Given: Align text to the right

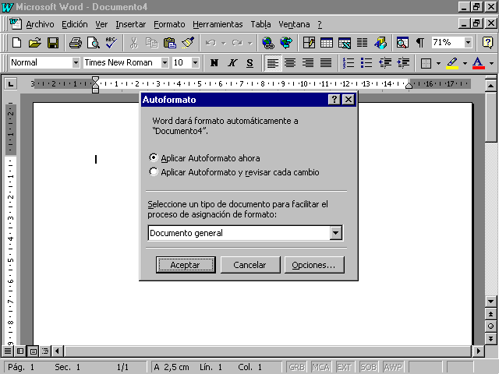Looking at the screenshot, I should tap(308, 63).
